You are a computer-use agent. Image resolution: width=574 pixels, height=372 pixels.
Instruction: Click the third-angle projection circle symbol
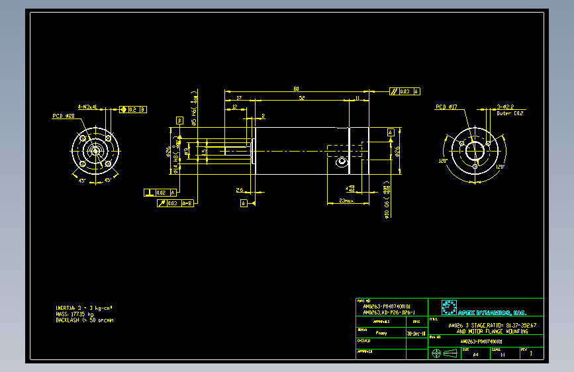tap(436, 353)
